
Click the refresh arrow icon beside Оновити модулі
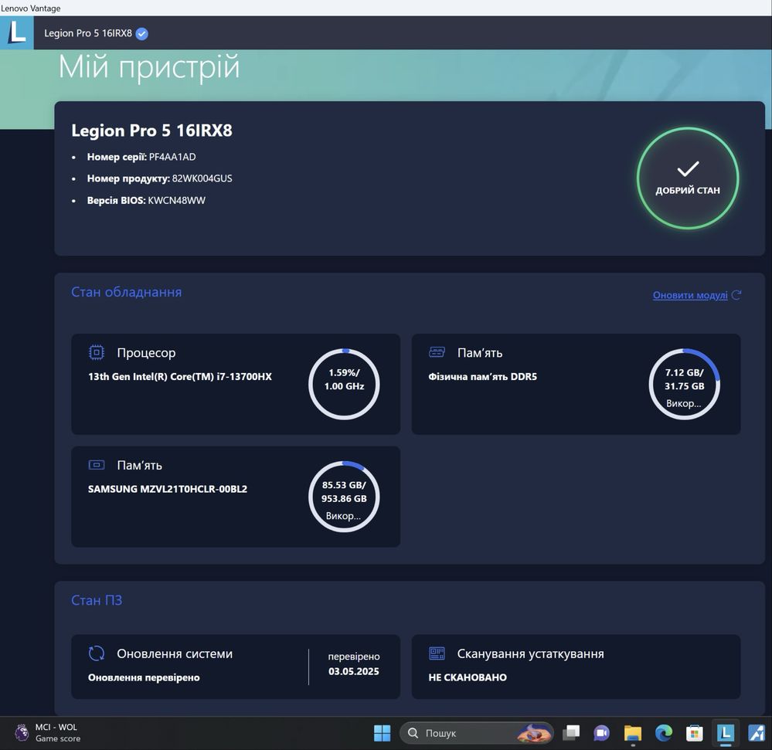tap(736, 295)
